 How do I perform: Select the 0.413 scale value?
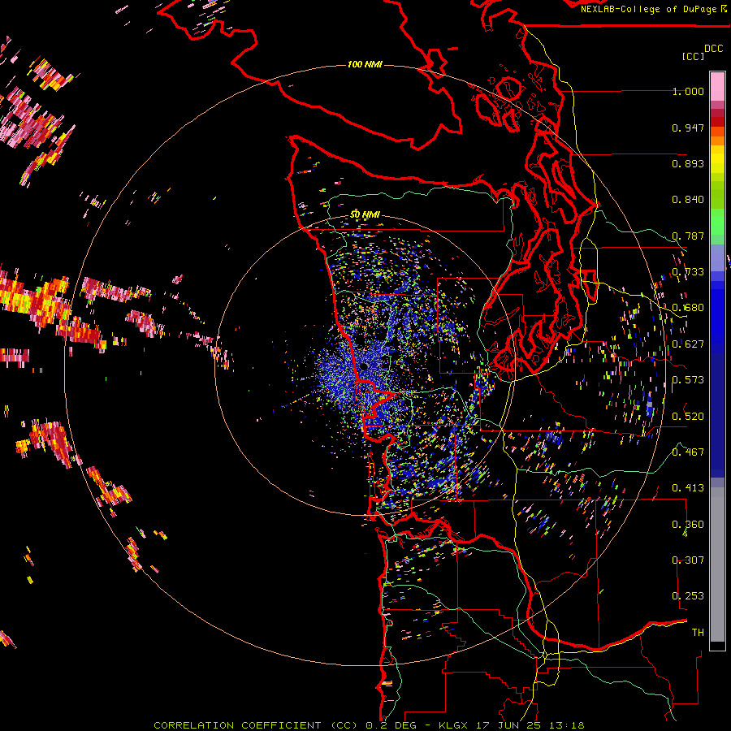[x=688, y=488]
